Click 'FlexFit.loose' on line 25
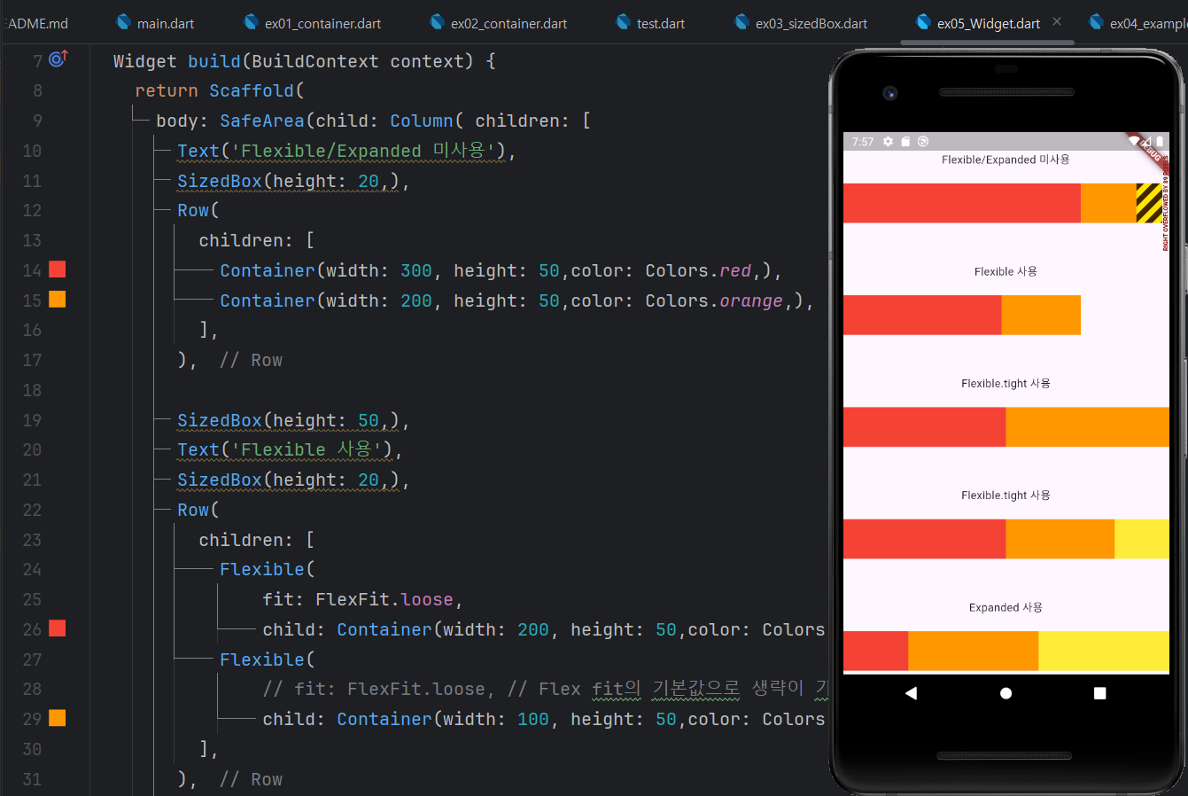Viewport: 1188px width, 796px height. coord(384,599)
